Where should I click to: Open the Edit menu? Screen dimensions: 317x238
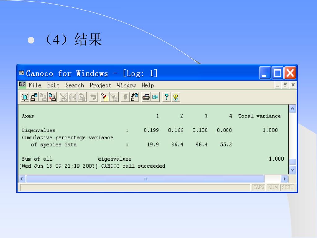tap(53, 86)
